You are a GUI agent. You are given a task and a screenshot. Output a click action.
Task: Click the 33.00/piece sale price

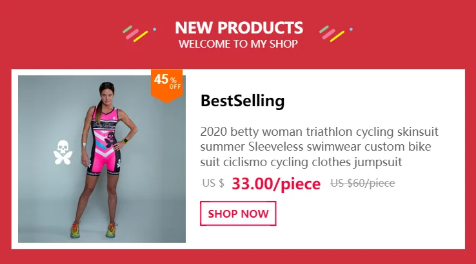276,184
